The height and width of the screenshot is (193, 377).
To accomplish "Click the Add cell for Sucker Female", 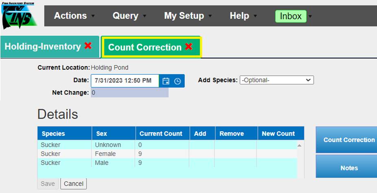I will pos(201,154).
